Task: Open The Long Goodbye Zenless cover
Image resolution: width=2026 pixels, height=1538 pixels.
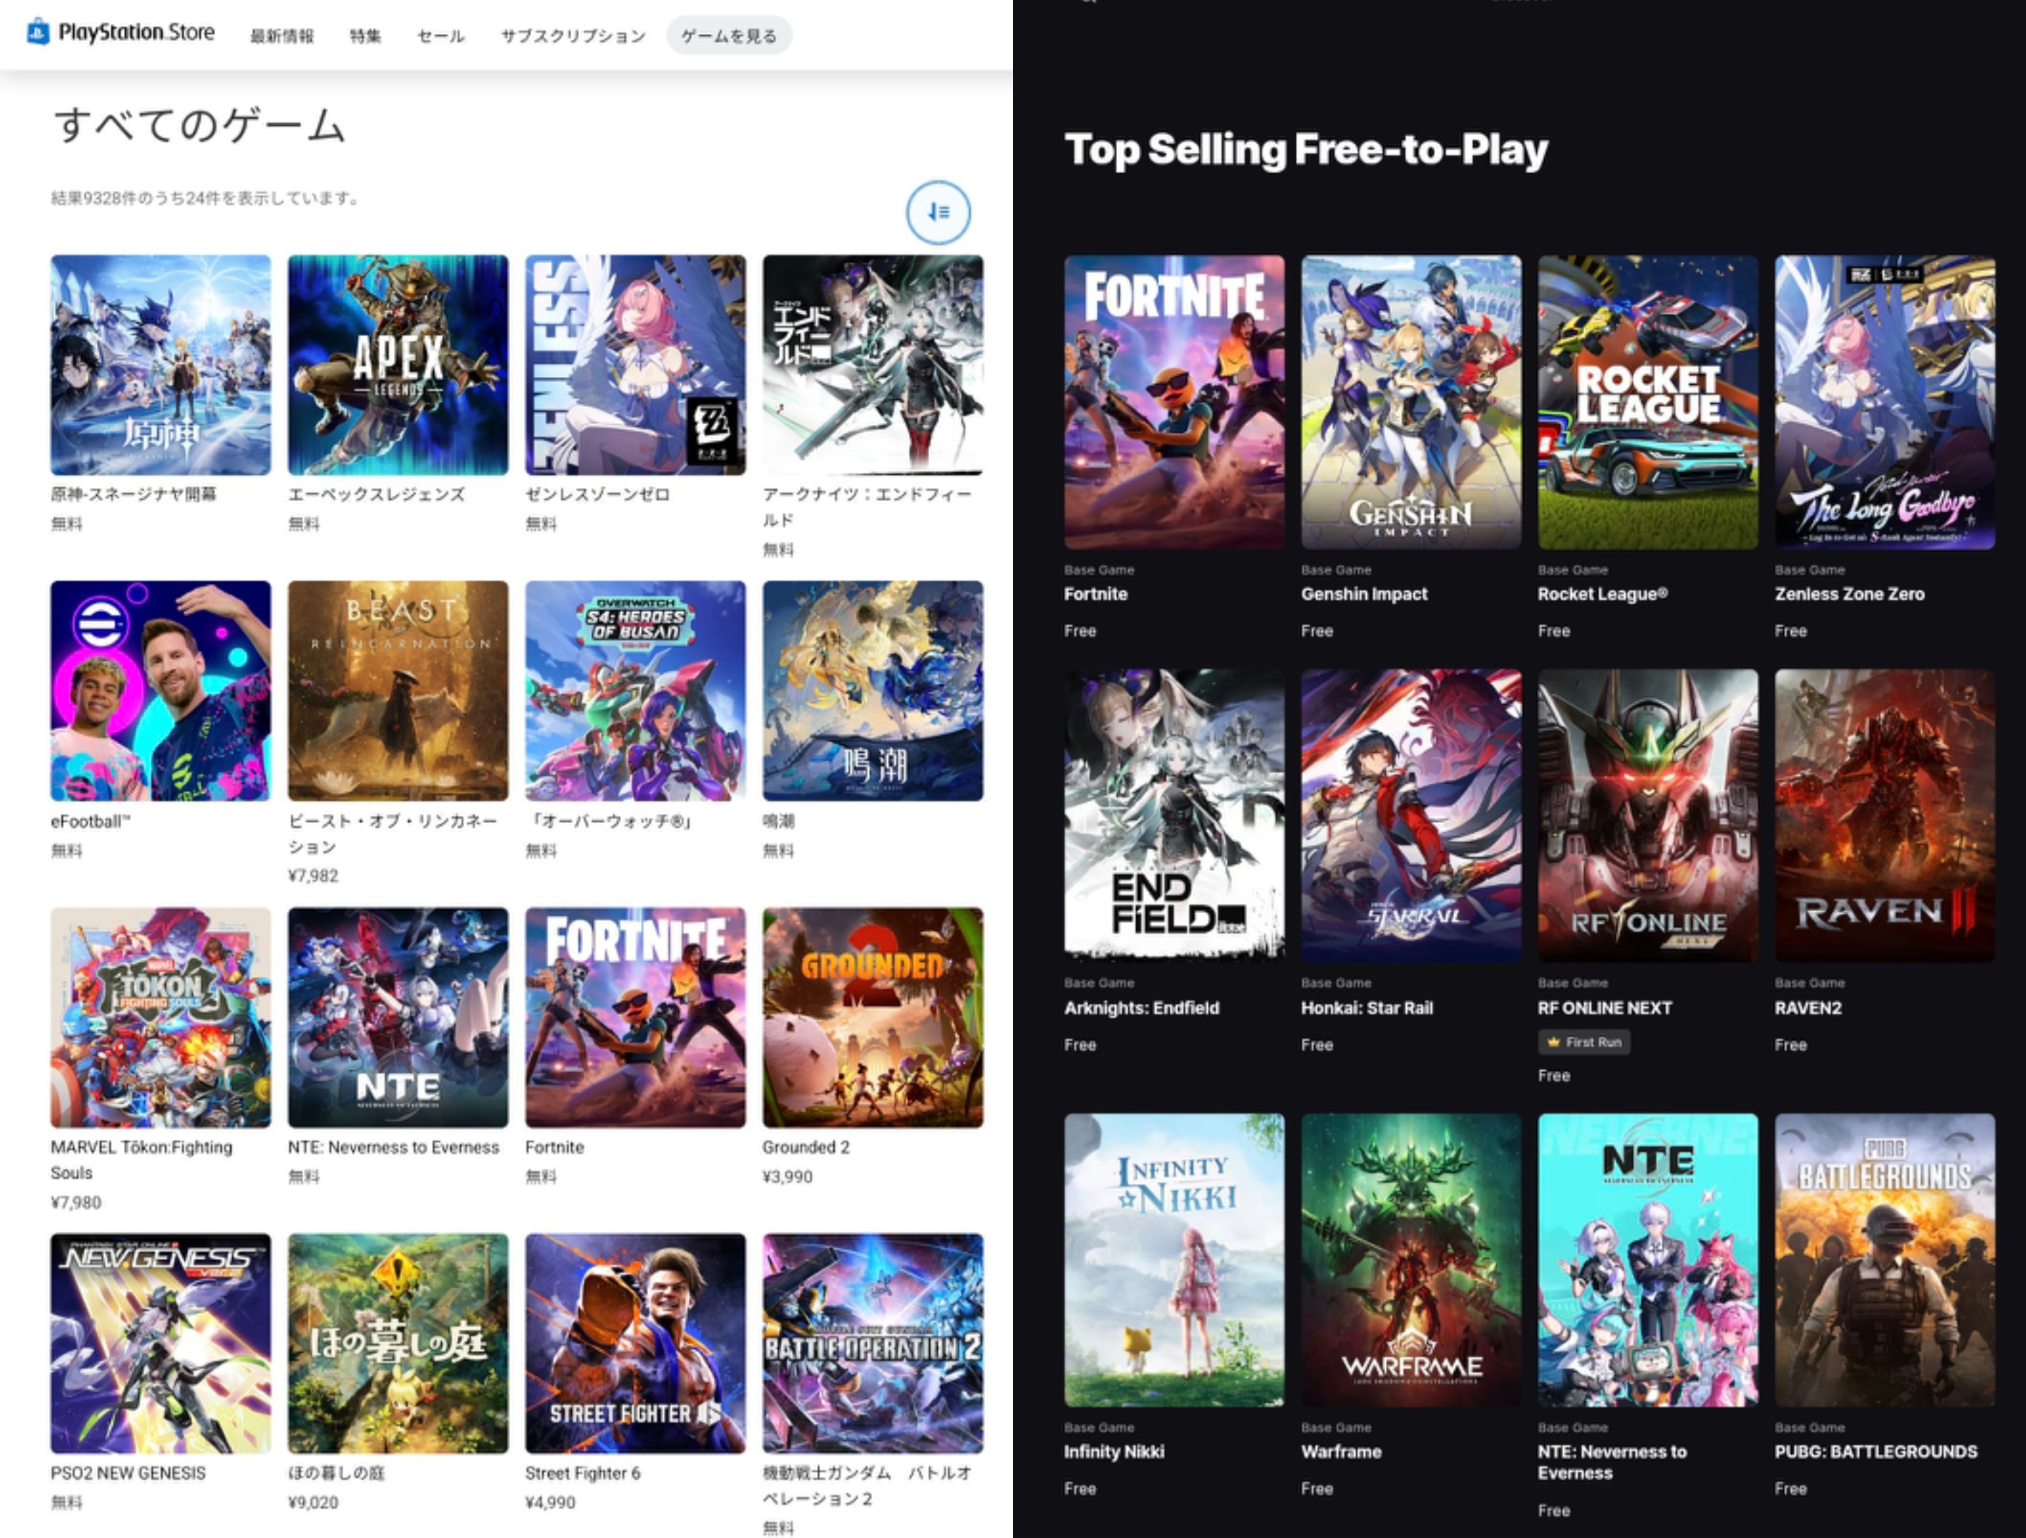Action: pos(1885,402)
